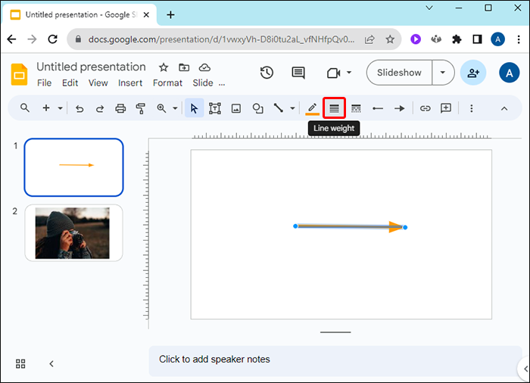Open the Shape tool
This screenshot has height=383, width=530.
click(258, 108)
